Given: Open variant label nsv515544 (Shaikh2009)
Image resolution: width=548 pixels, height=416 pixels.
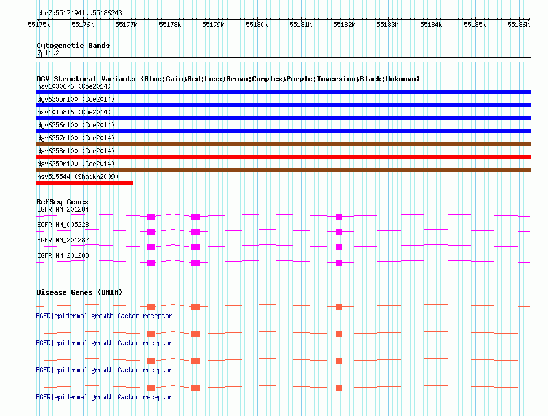Looking at the screenshot, I should pos(78,177).
